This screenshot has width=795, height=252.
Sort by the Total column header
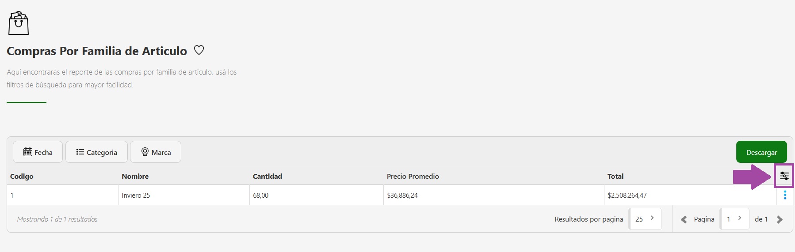[615, 176]
